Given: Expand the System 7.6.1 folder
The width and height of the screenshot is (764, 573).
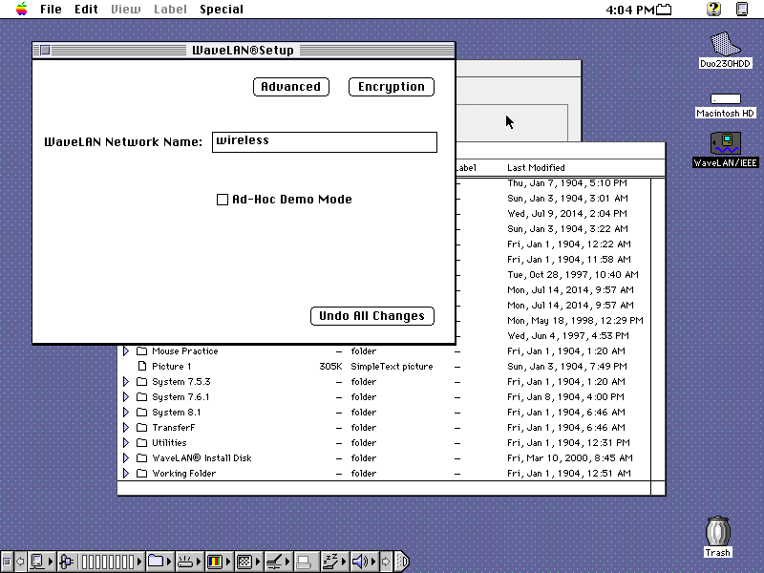Looking at the screenshot, I should (x=126, y=396).
